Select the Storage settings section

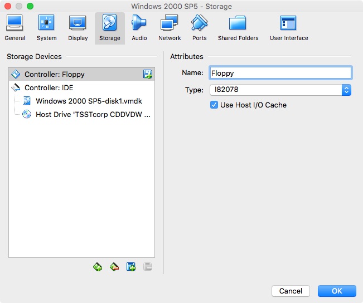tap(110, 28)
